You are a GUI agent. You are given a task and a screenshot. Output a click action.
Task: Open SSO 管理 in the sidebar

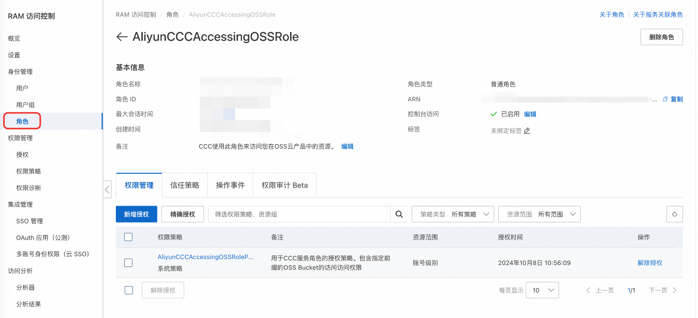coord(29,221)
